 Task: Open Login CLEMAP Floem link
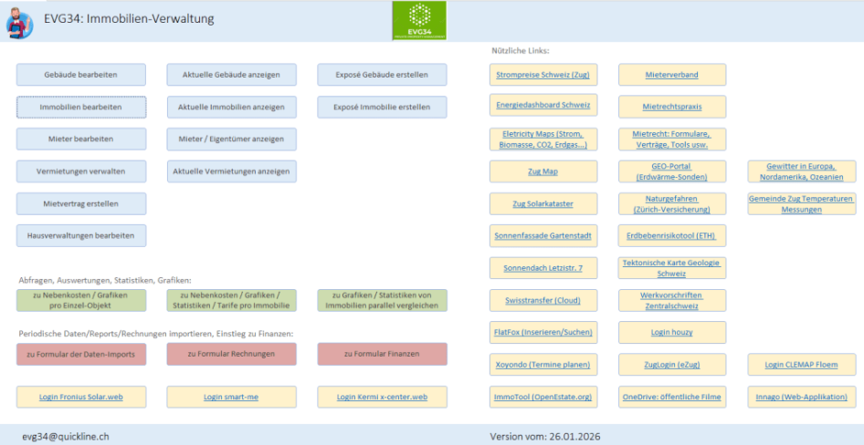pyautogui.click(x=801, y=365)
